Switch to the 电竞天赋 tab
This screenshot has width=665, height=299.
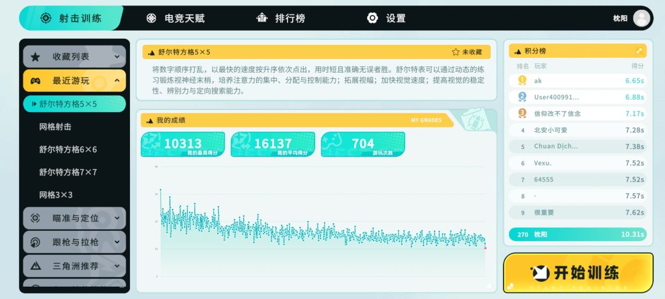tap(175, 18)
